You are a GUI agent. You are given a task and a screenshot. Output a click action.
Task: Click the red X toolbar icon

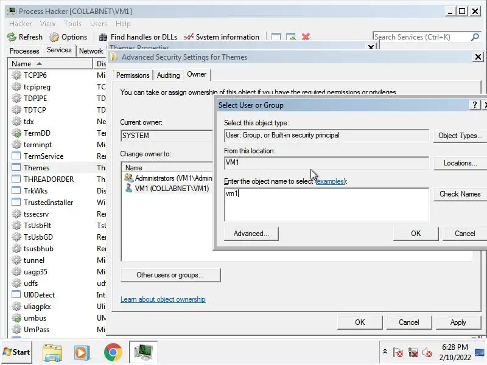pos(306,36)
